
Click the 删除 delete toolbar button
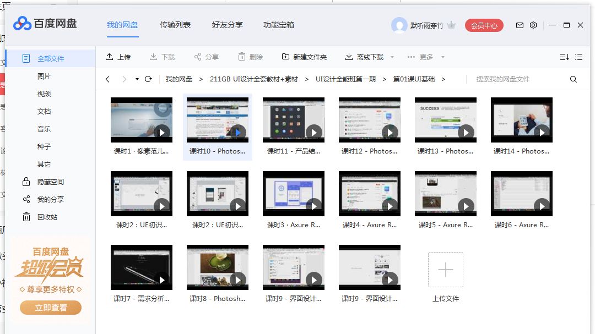251,57
